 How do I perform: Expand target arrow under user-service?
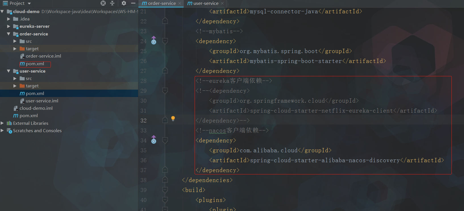[15, 86]
